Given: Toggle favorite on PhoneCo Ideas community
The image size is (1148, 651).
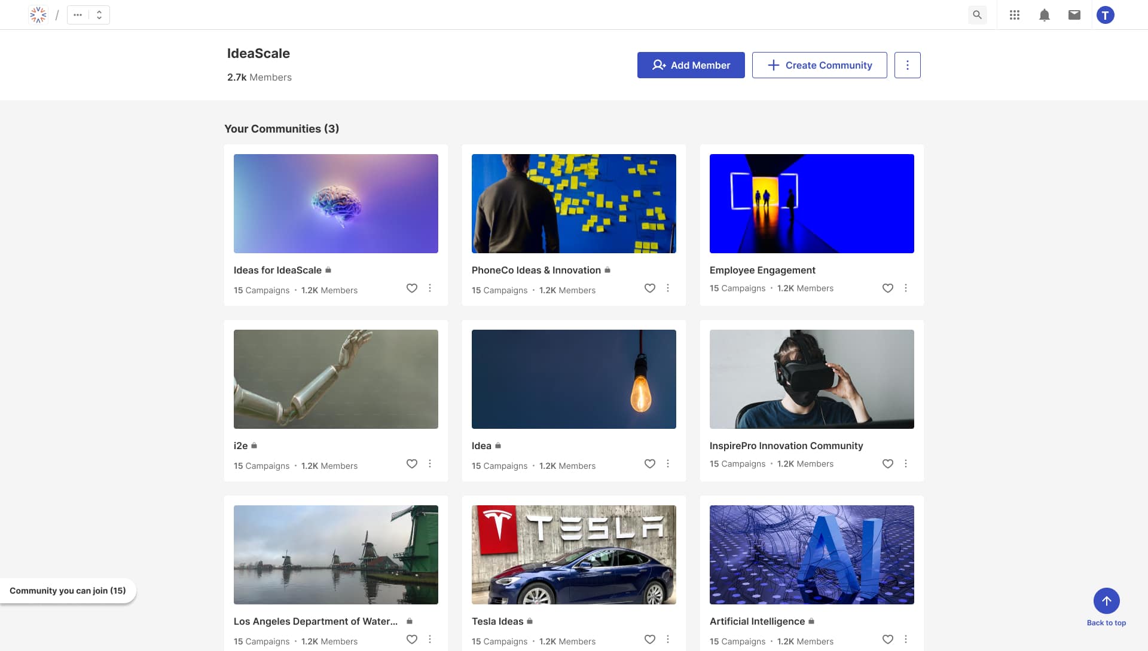Looking at the screenshot, I should tap(649, 288).
